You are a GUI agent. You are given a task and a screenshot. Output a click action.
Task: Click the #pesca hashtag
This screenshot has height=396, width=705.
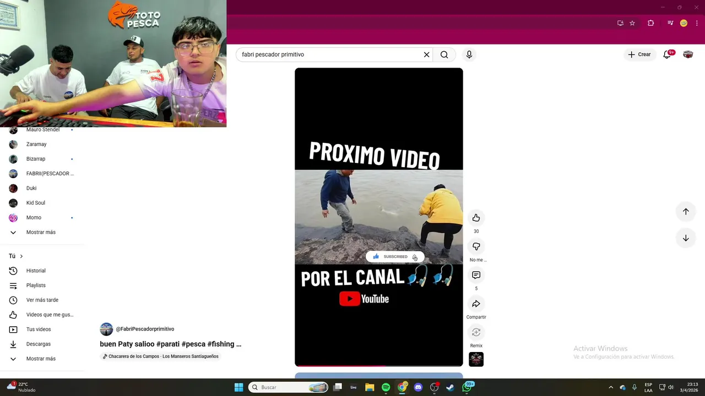[193, 344]
